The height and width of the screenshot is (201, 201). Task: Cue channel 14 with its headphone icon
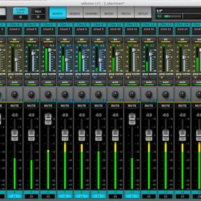182,196
